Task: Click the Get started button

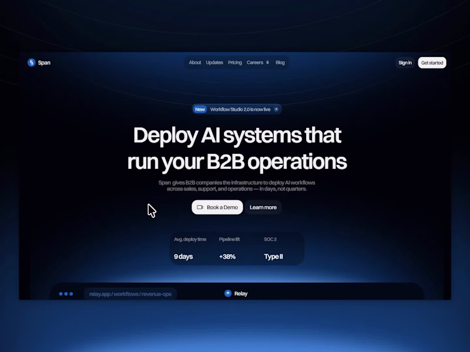Action: 432,63
